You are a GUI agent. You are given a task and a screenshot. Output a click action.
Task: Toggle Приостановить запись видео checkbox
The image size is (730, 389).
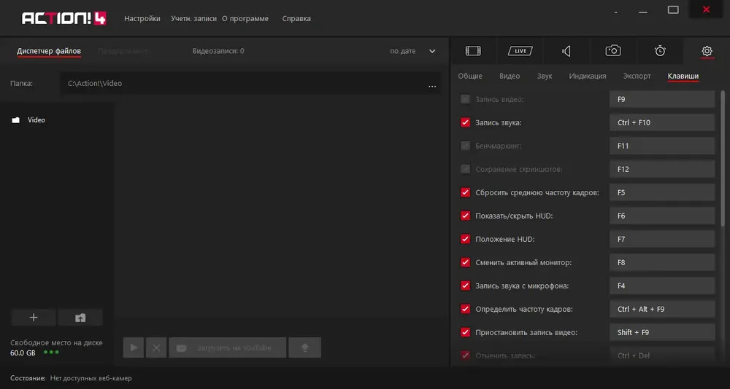click(x=465, y=332)
